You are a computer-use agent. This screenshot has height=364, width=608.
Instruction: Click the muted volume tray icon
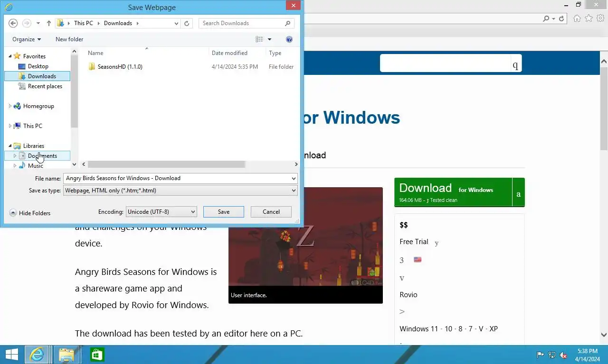click(x=563, y=355)
